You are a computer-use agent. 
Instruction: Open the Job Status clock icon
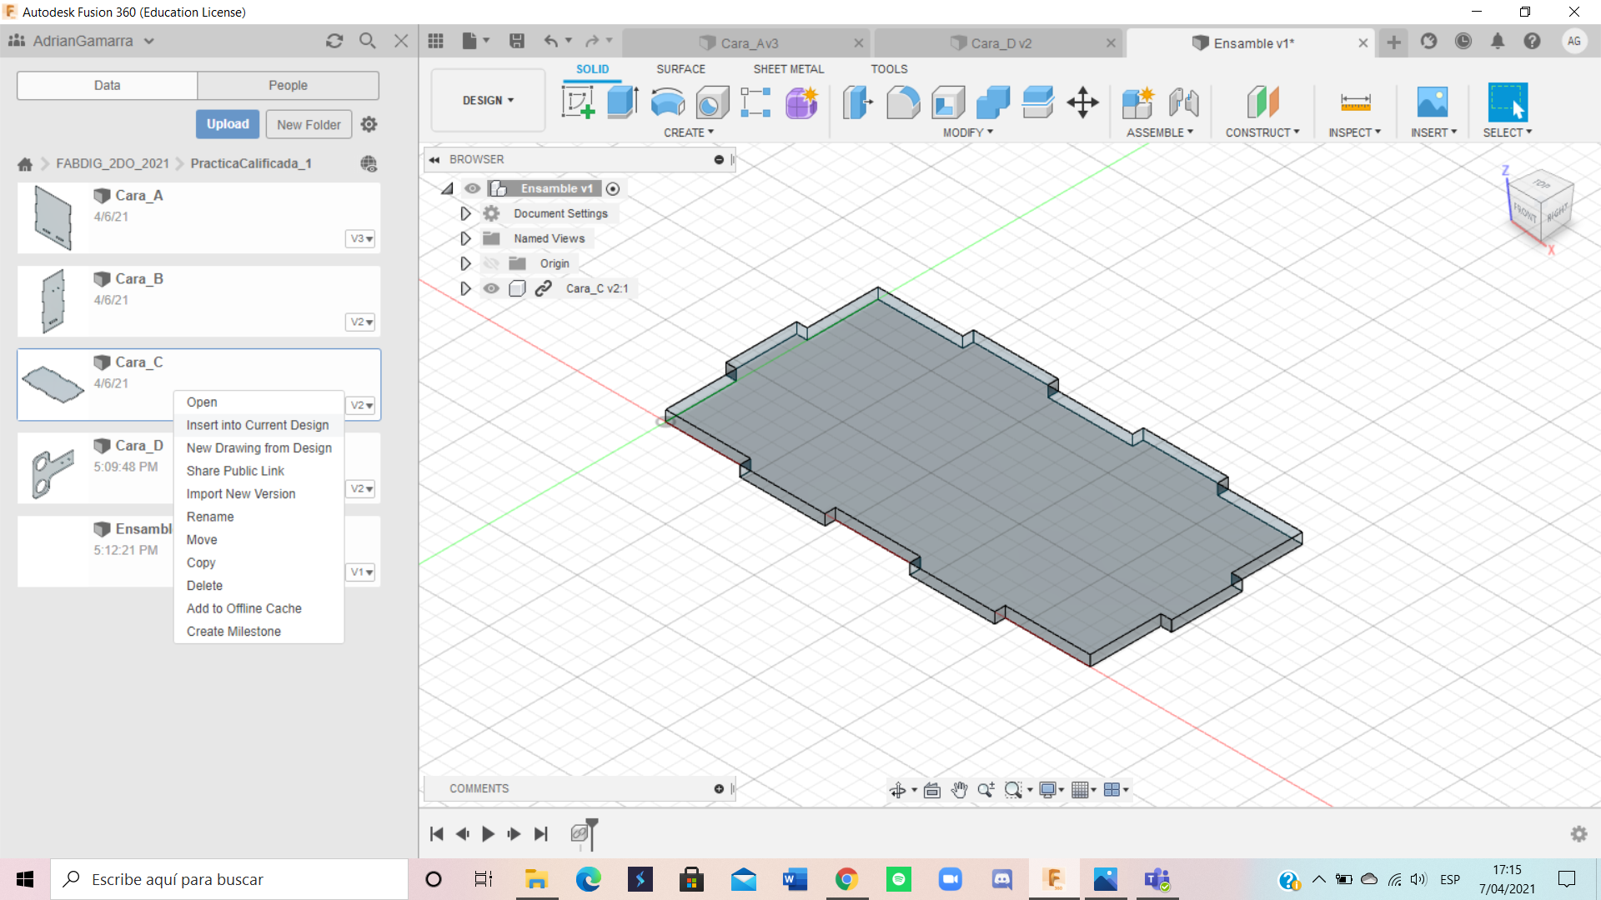pos(1463,42)
